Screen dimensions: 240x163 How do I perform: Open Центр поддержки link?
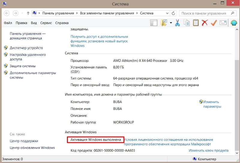[x=24, y=141]
